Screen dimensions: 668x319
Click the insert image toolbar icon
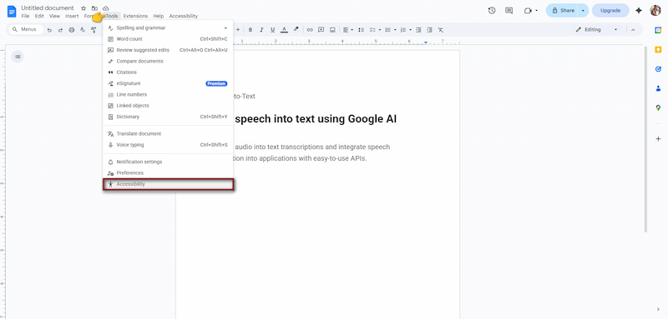(x=332, y=30)
